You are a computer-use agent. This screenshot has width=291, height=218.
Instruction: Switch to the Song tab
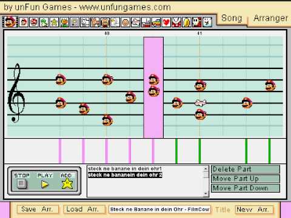click(232, 18)
